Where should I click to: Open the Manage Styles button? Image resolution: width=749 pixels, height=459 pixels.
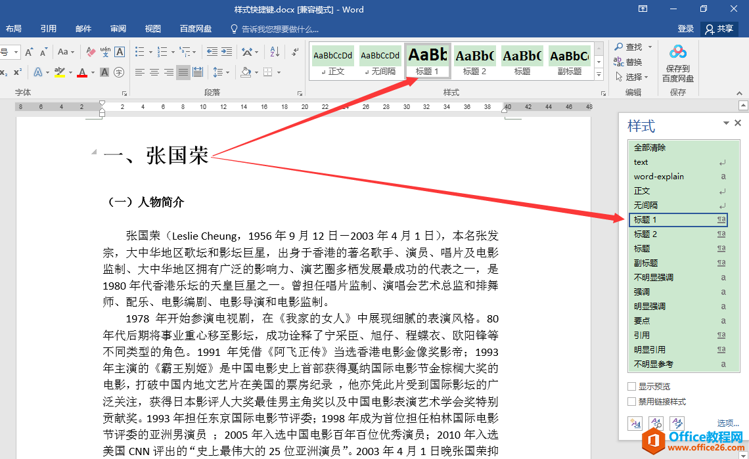pyautogui.click(x=677, y=424)
